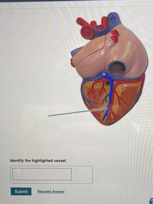Click the large red aorta opening at top
The image size is (153, 204).
coord(86,31)
